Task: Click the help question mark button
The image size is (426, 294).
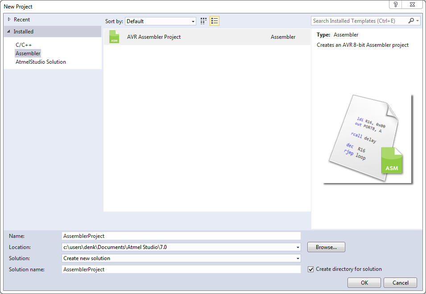Action: pos(396,4)
